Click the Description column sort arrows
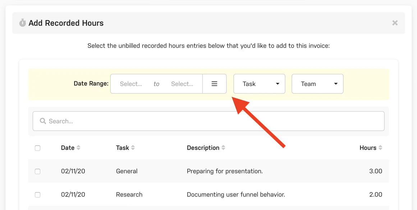The height and width of the screenshot is (210, 417). (x=224, y=147)
